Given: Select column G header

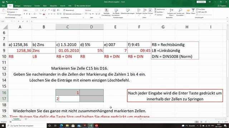Looking at the screenshot, I should click(163, 27).
